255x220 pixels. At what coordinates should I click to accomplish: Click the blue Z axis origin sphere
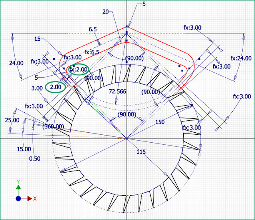tap(18, 199)
